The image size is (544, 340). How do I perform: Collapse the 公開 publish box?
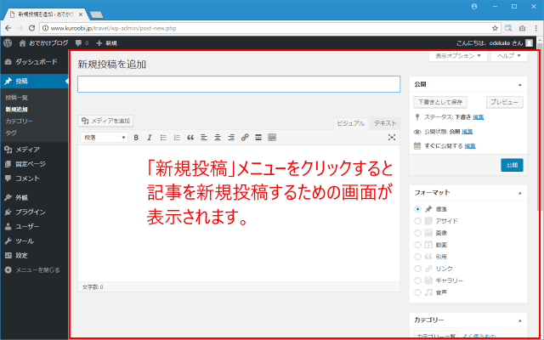coord(519,85)
